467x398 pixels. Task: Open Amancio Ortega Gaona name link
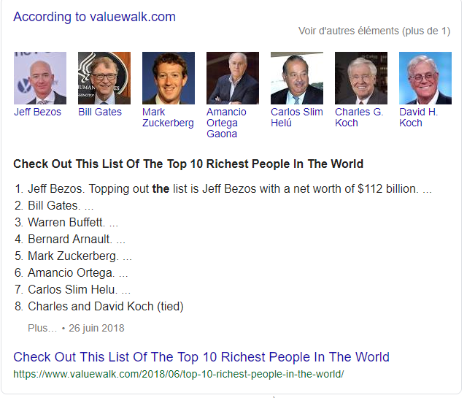[x=226, y=123]
